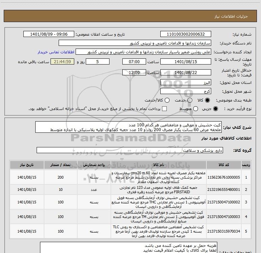This screenshot has height=253, width=261.
Task: Click the نام کالا column header
Action: 159,165
